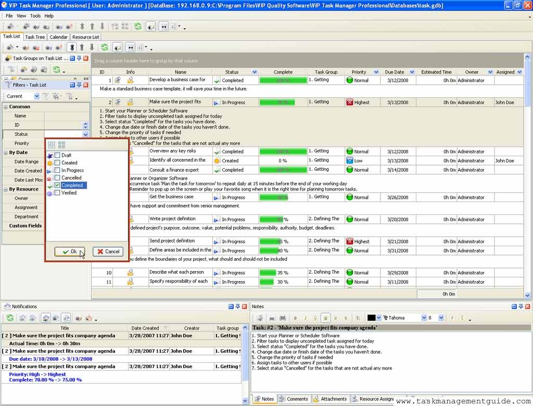This screenshot has height=406, width=533.
Task: Uncheck the Completed status checkbox
Action: tap(57, 185)
